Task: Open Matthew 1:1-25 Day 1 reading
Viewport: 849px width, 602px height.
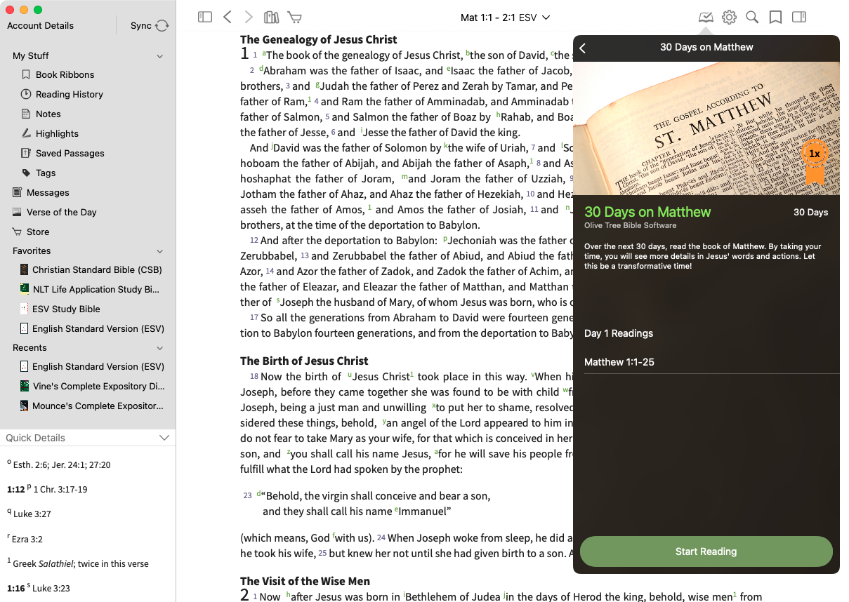Action: [619, 362]
